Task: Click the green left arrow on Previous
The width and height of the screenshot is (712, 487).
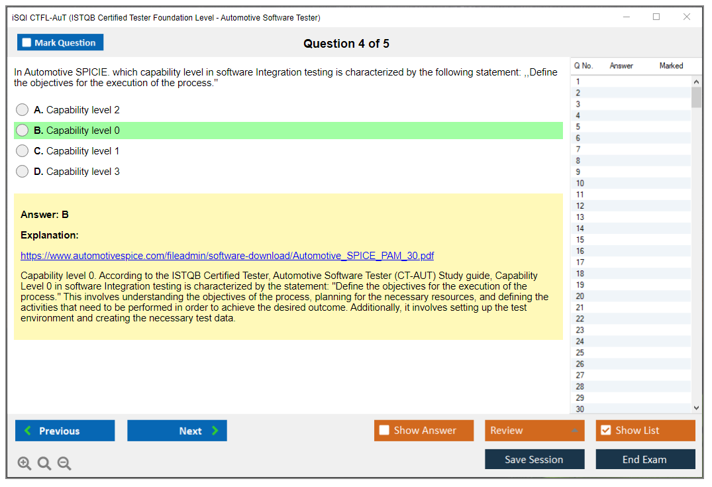Action: tap(28, 431)
